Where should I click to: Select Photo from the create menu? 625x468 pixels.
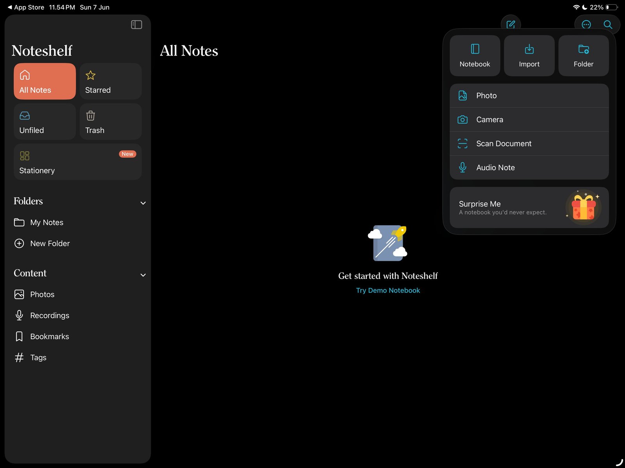[x=529, y=96]
